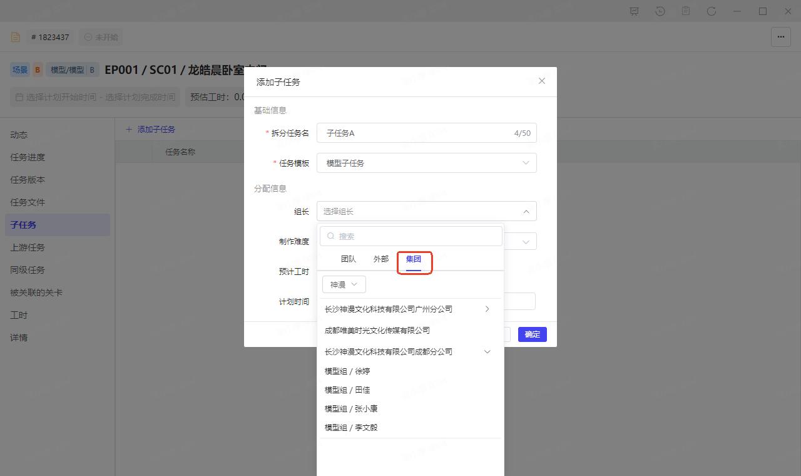Switch to the 团队 tab
Image resolution: width=801 pixels, height=476 pixels.
pos(349,259)
